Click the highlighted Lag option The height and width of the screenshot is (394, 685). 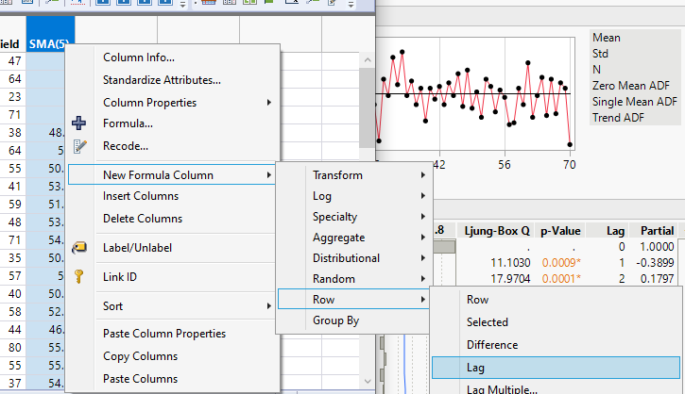[556, 368]
